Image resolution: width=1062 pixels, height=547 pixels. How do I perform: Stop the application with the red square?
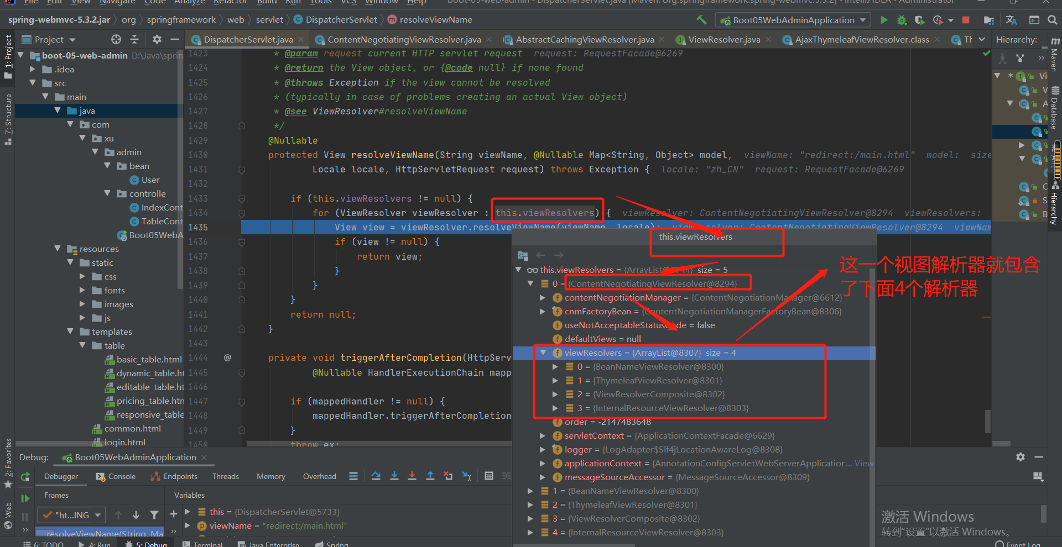(x=966, y=20)
